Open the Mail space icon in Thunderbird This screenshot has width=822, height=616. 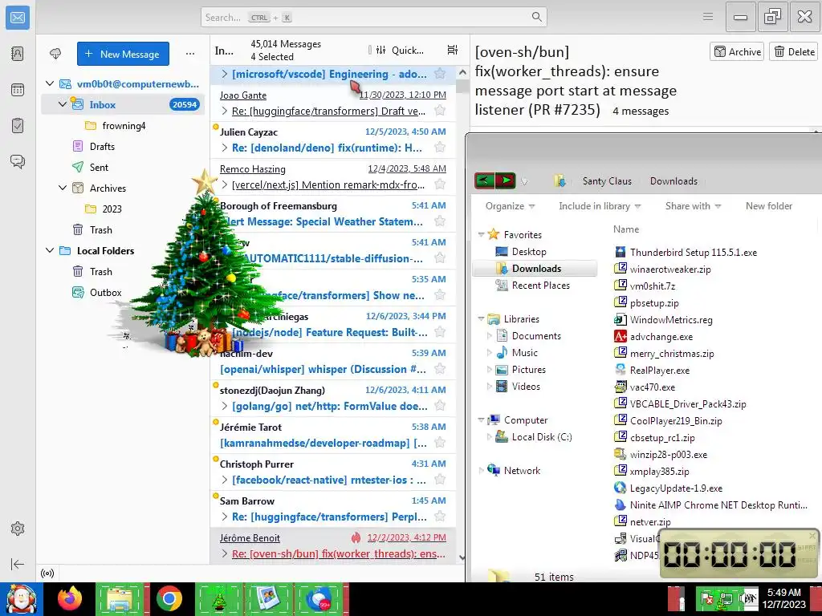tap(18, 18)
